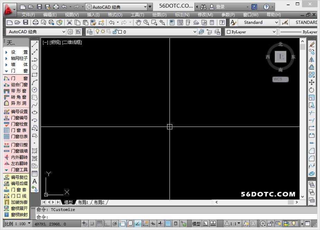Select the Polygon draw tool

click(x=35, y=67)
